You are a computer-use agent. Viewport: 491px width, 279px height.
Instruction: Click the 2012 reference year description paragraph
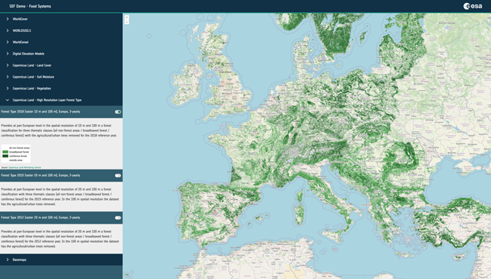[x=60, y=239]
